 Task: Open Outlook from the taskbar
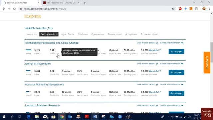point(70,117)
